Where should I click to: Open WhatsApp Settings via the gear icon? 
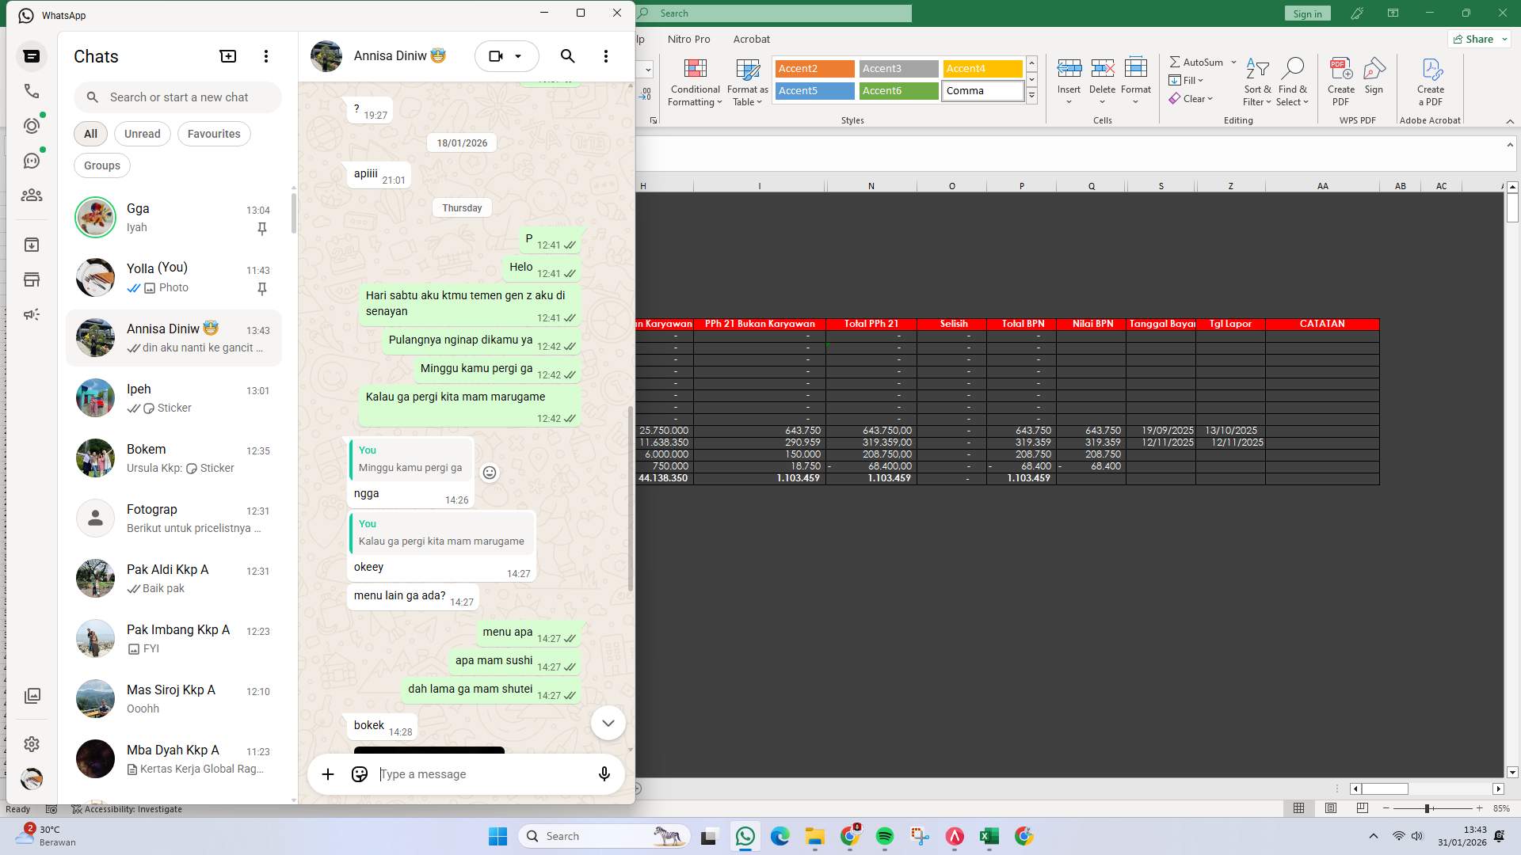[32, 744]
